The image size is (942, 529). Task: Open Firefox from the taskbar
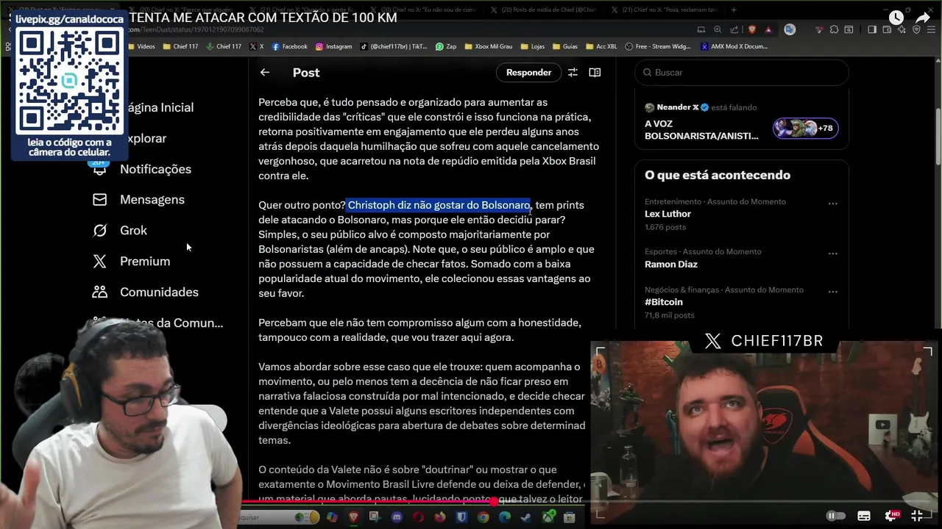point(440,517)
